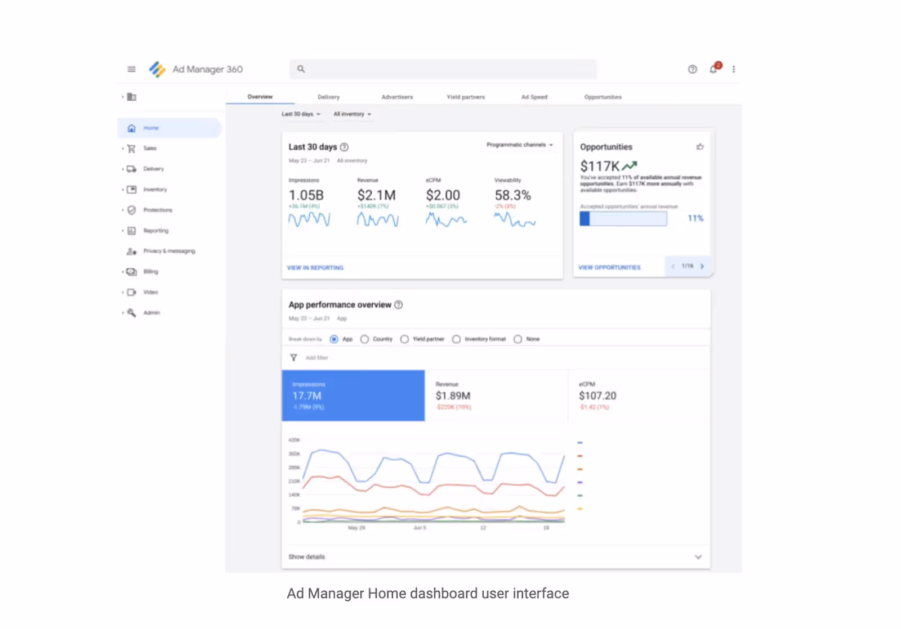Open the Inventory section
The height and width of the screenshot is (629, 901).
coord(155,190)
